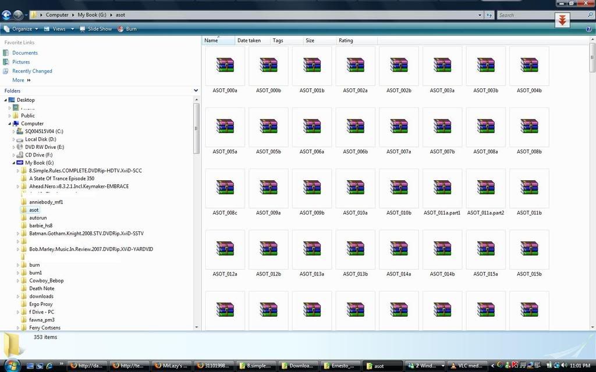596x372 pixels.
Task: Sort files by the Name column header
Action: click(x=218, y=41)
